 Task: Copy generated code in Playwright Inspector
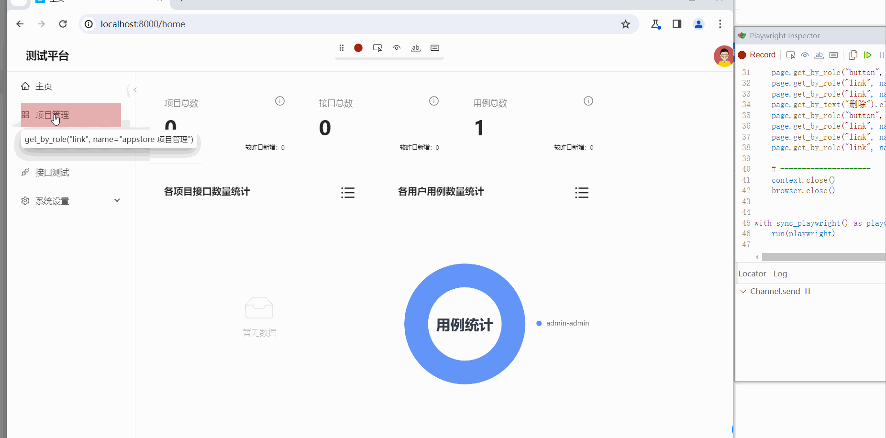(853, 55)
